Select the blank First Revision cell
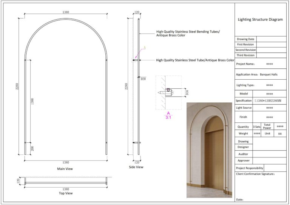This screenshot has width=290, height=205. (271, 44)
